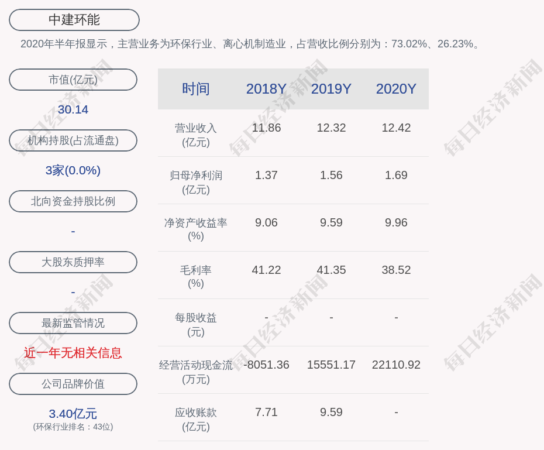Click the 毛利率 (%) row label
The image size is (544, 450).
[x=196, y=277]
